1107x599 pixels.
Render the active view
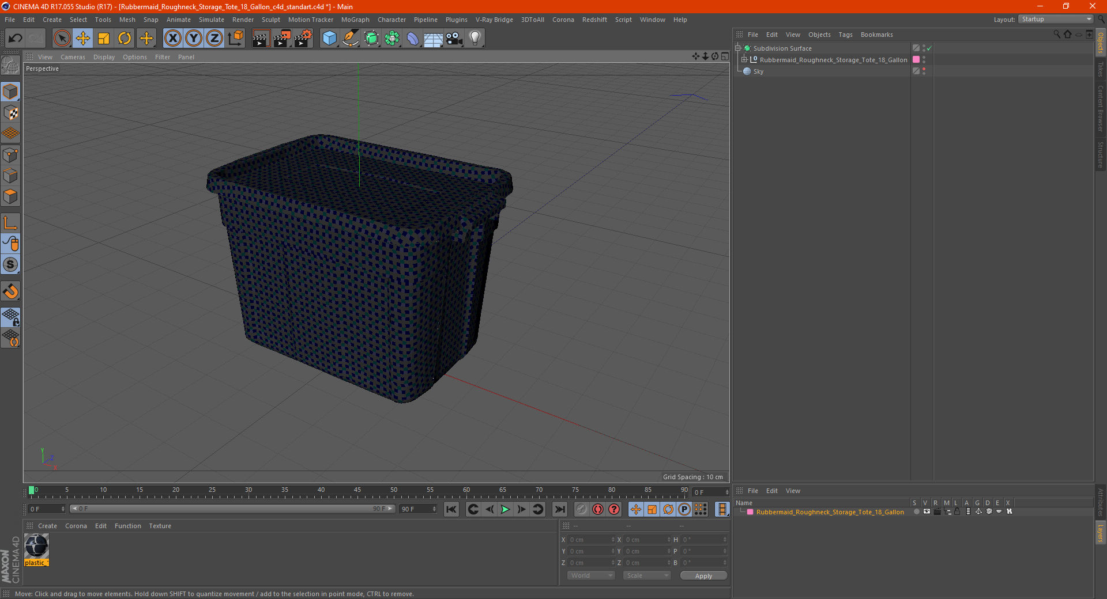tap(261, 39)
